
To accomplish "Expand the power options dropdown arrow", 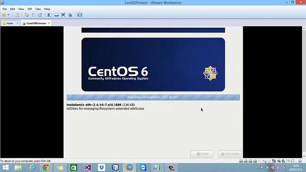I will click(9, 15).
